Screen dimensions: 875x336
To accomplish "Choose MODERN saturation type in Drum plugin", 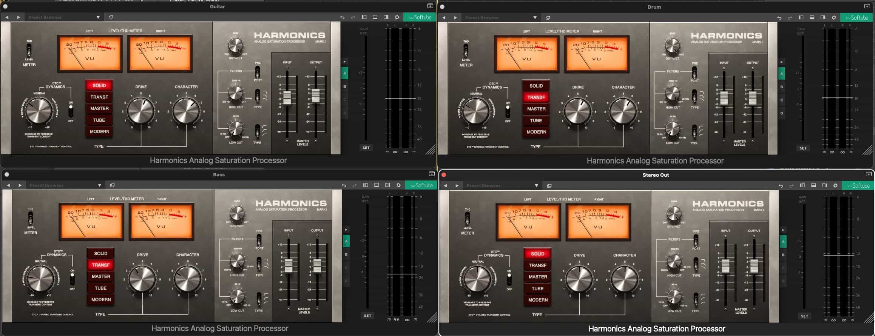I will [536, 132].
